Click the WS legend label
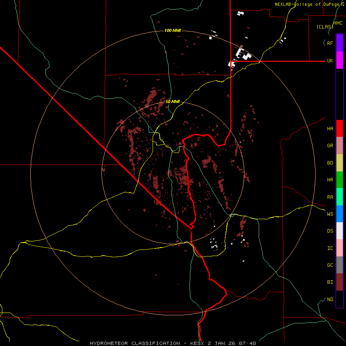 pos(330,214)
